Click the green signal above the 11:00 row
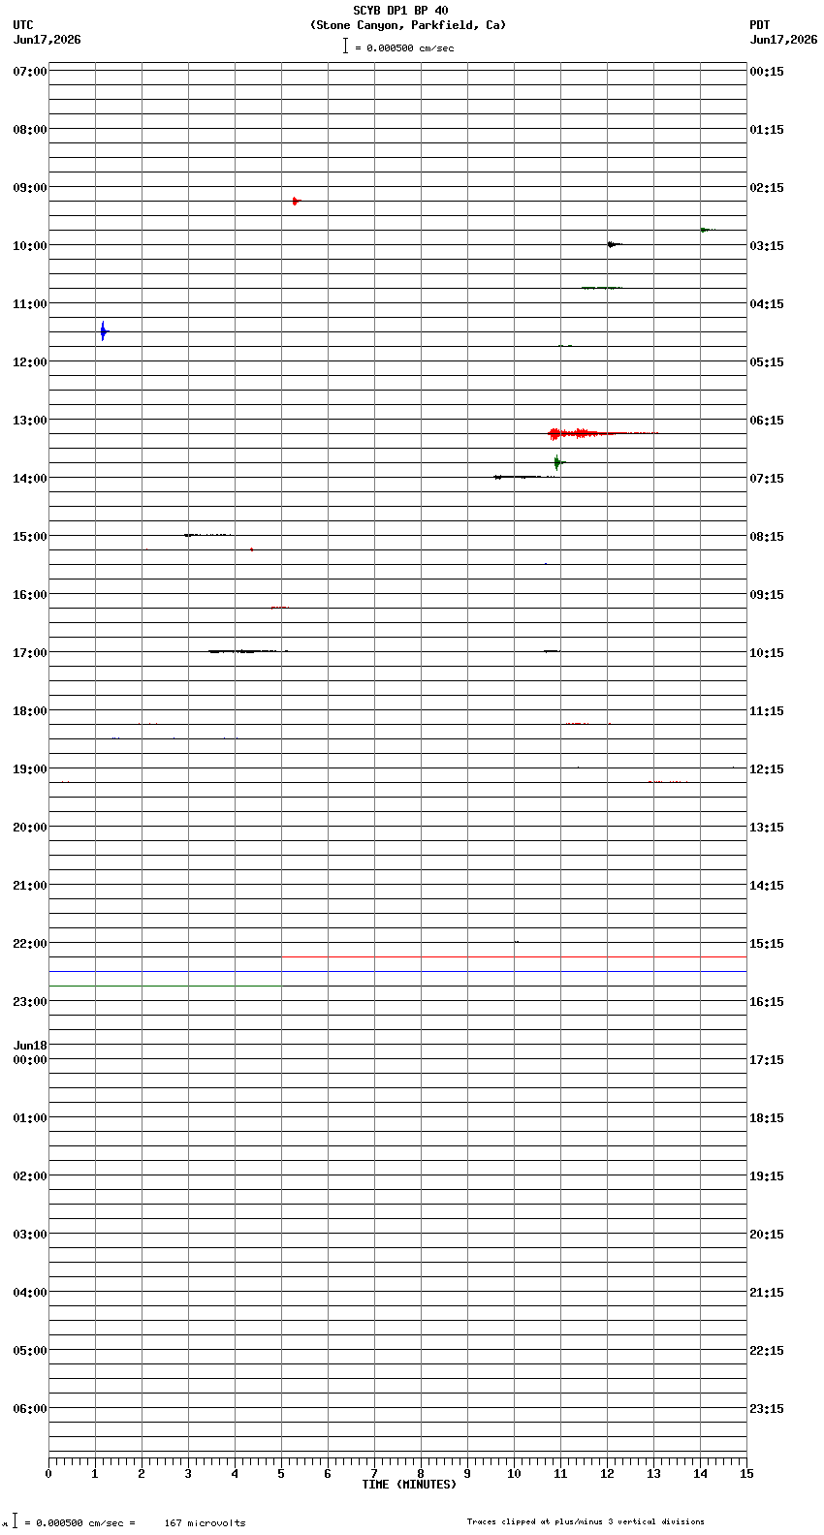The image size is (824, 1535). pos(601,288)
